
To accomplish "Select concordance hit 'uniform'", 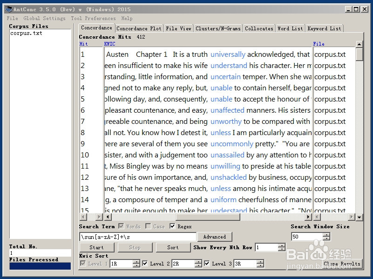I will pyautogui.click(x=224, y=200).
